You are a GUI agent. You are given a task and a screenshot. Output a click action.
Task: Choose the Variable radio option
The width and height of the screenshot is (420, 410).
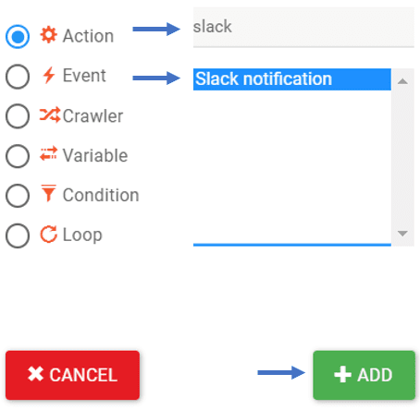[18, 156]
